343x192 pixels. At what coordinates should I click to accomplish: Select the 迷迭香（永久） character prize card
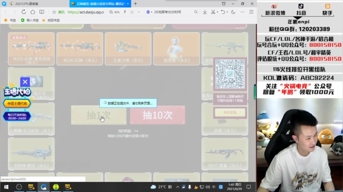point(177,49)
